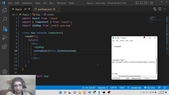This screenshot has height=95, width=169.
Task: Open the Explorer view in activity bar
Action: click(4, 10)
